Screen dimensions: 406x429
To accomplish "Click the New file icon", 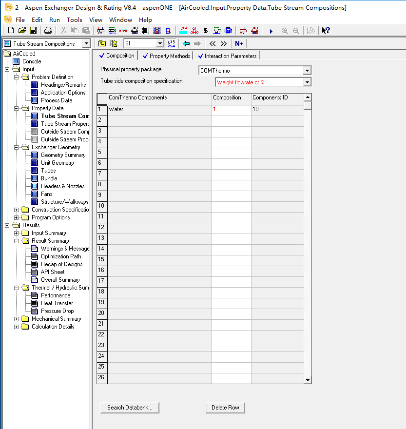I will (x=11, y=31).
